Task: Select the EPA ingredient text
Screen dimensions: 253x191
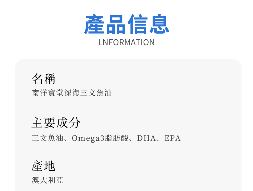Action: [x=173, y=138]
